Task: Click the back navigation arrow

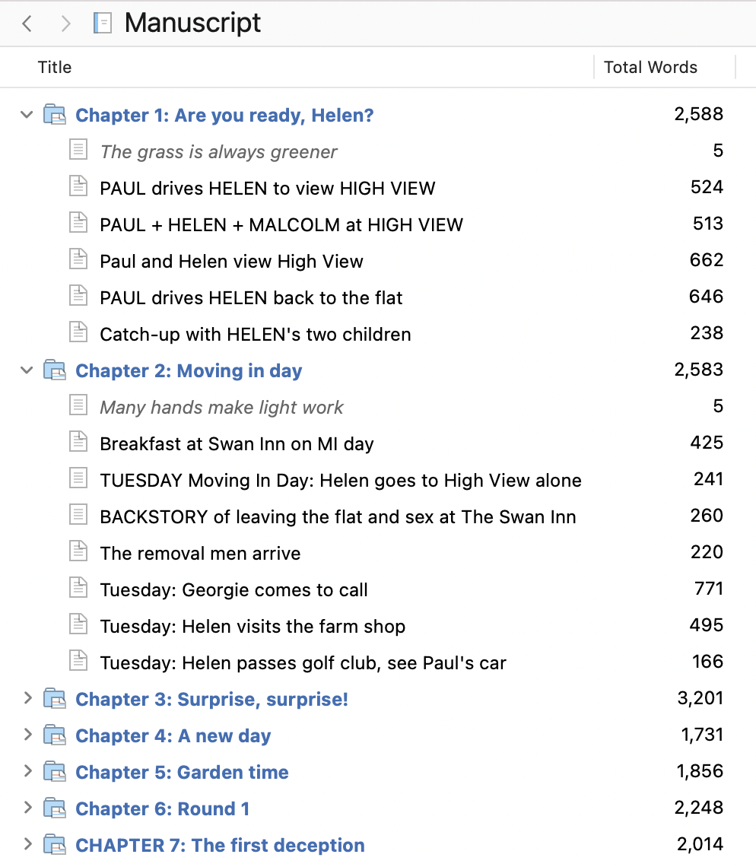Action: pos(27,24)
